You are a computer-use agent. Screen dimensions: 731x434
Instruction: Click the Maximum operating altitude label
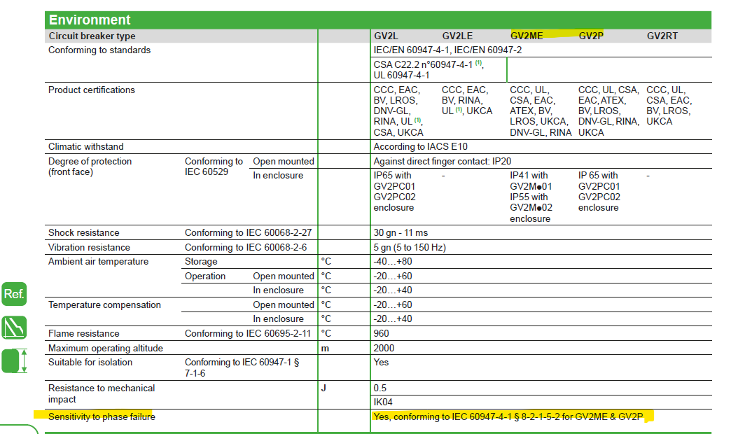coord(105,348)
